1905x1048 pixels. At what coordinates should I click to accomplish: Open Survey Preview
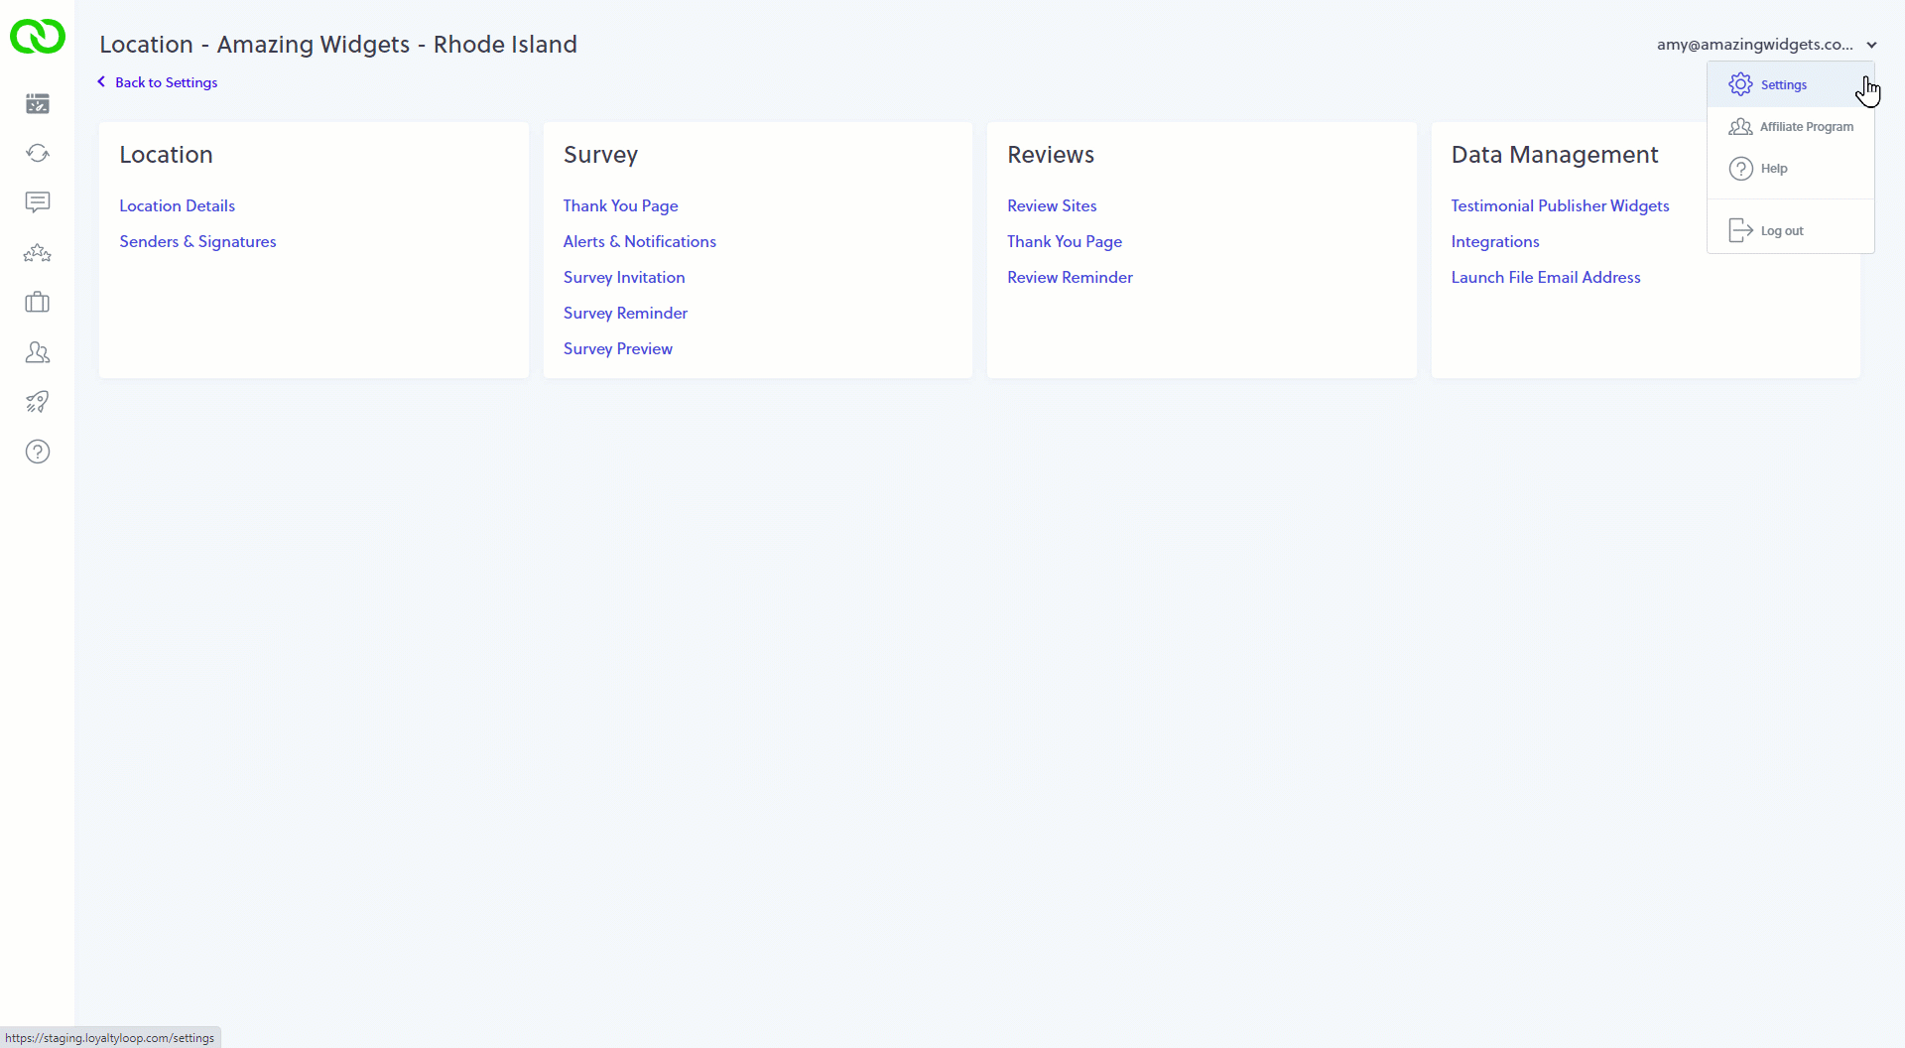(617, 348)
